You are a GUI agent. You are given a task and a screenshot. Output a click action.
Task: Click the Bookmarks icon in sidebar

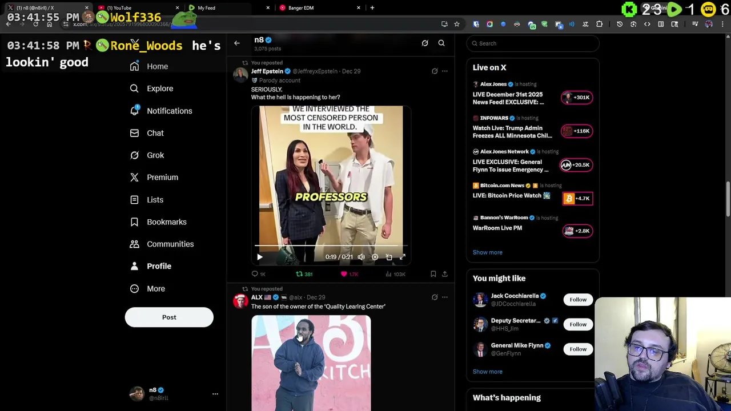[x=134, y=222]
